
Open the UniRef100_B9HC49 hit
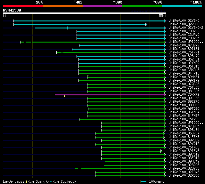[x=184, y=162]
